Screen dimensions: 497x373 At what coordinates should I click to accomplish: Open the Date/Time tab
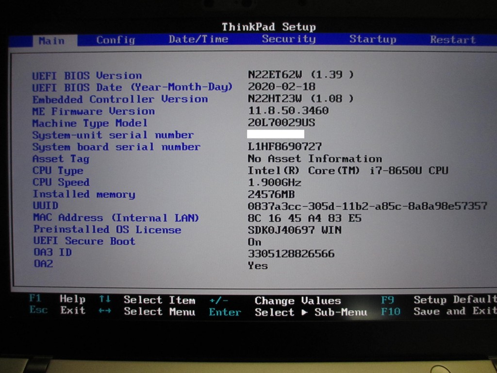[199, 39]
